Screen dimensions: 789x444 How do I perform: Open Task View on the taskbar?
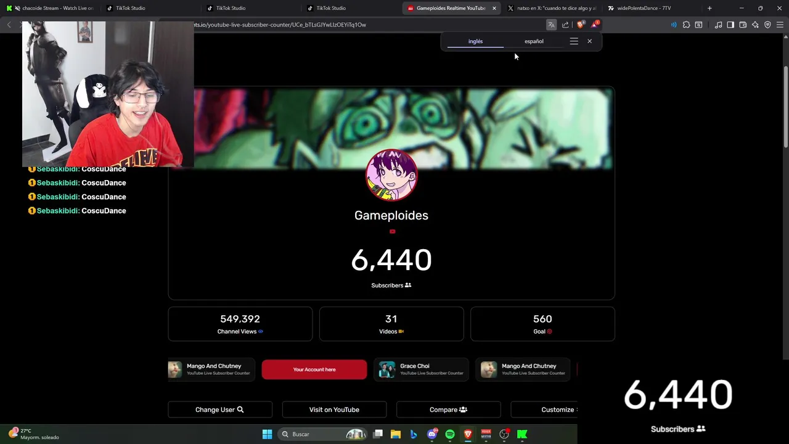[x=378, y=434]
